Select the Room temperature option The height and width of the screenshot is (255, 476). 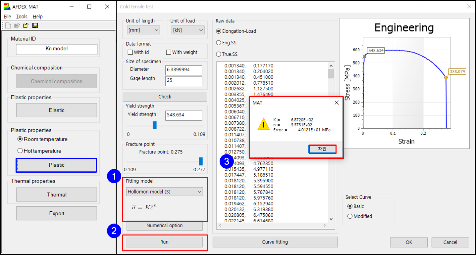point(42,139)
